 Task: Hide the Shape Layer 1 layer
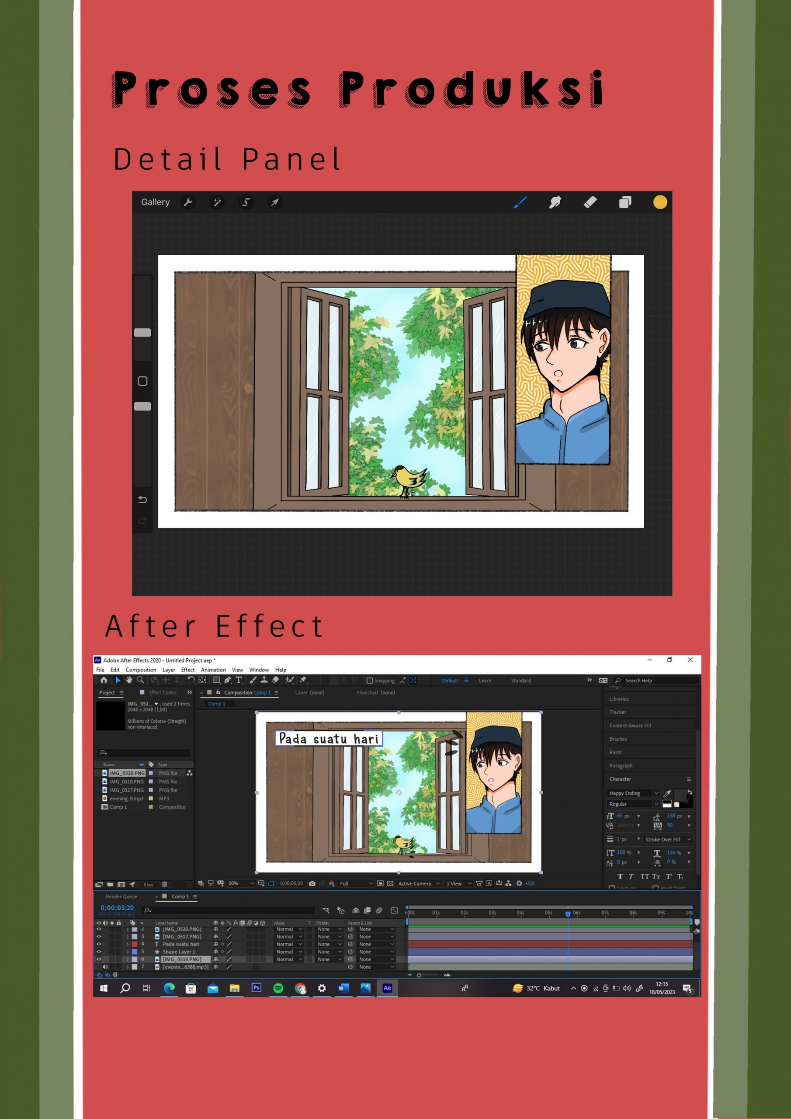click(99, 951)
